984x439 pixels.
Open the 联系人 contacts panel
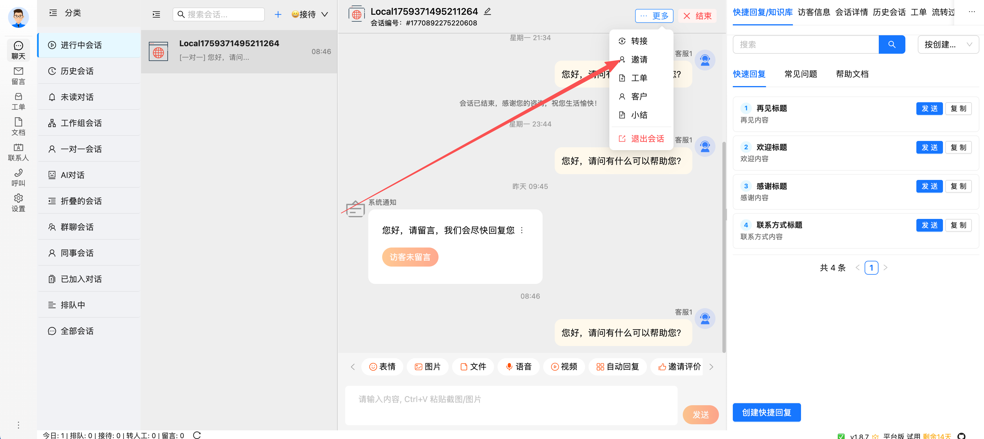point(18,152)
